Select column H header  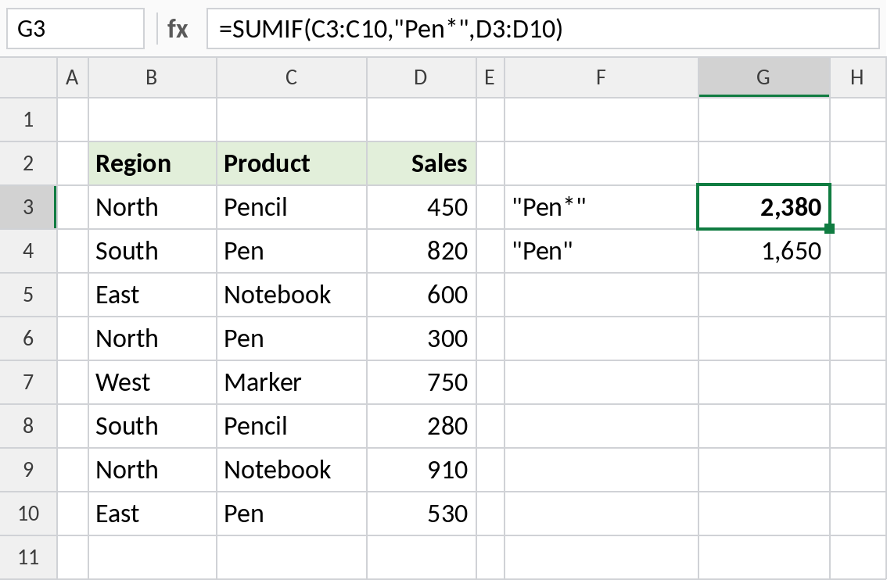(x=858, y=77)
